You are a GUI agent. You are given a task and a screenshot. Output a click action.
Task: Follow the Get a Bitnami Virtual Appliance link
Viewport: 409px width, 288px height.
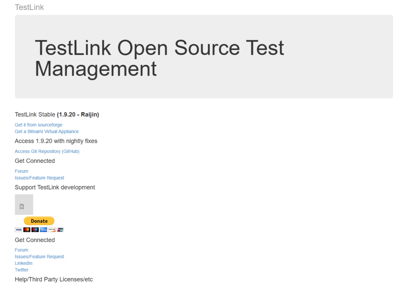point(47,131)
